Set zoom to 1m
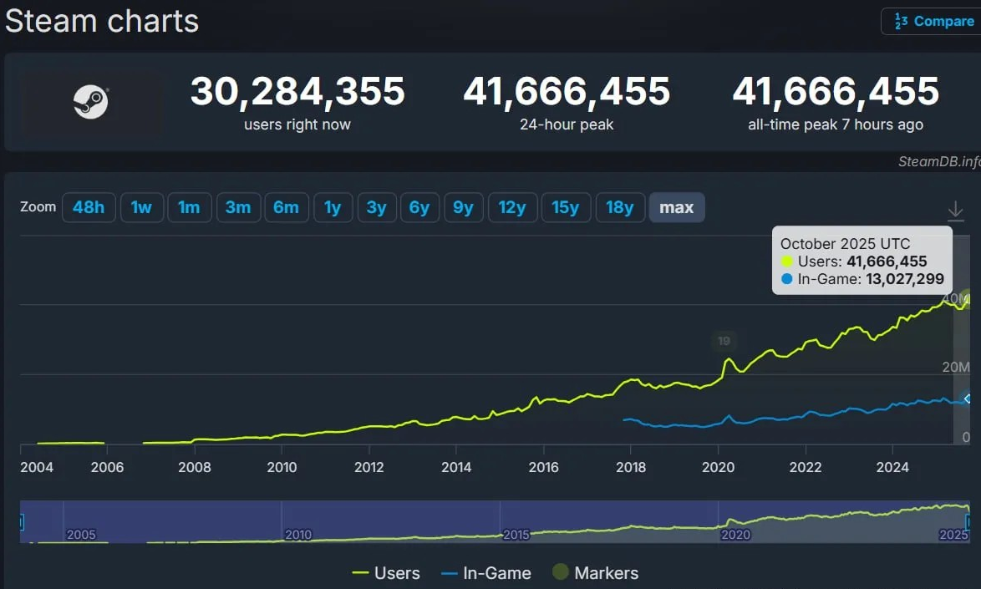The height and width of the screenshot is (589, 981). point(189,207)
